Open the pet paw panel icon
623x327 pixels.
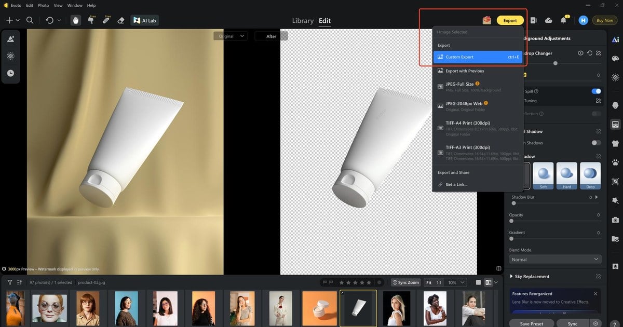tap(615, 162)
